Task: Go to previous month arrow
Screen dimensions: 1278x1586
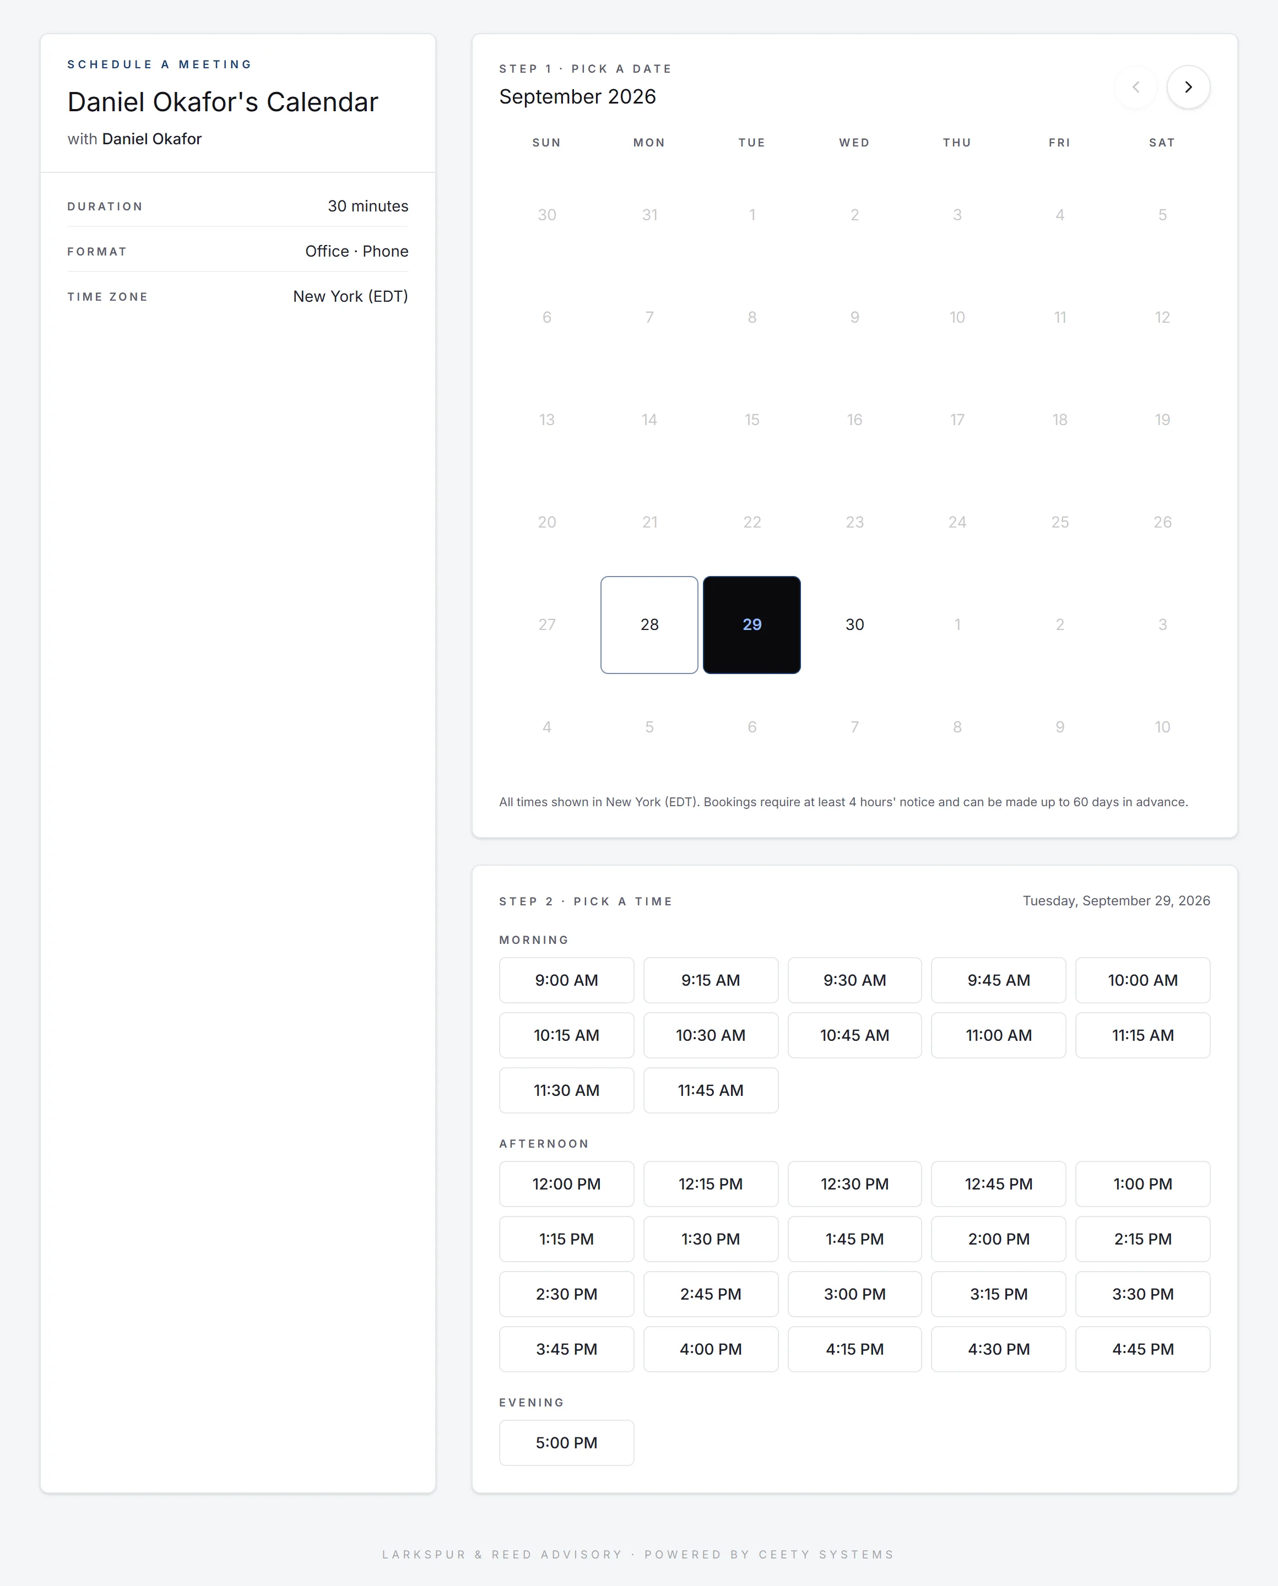Action: [x=1136, y=87]
